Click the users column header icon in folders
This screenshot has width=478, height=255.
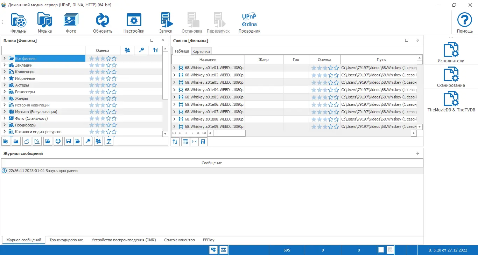coord(127,50)
